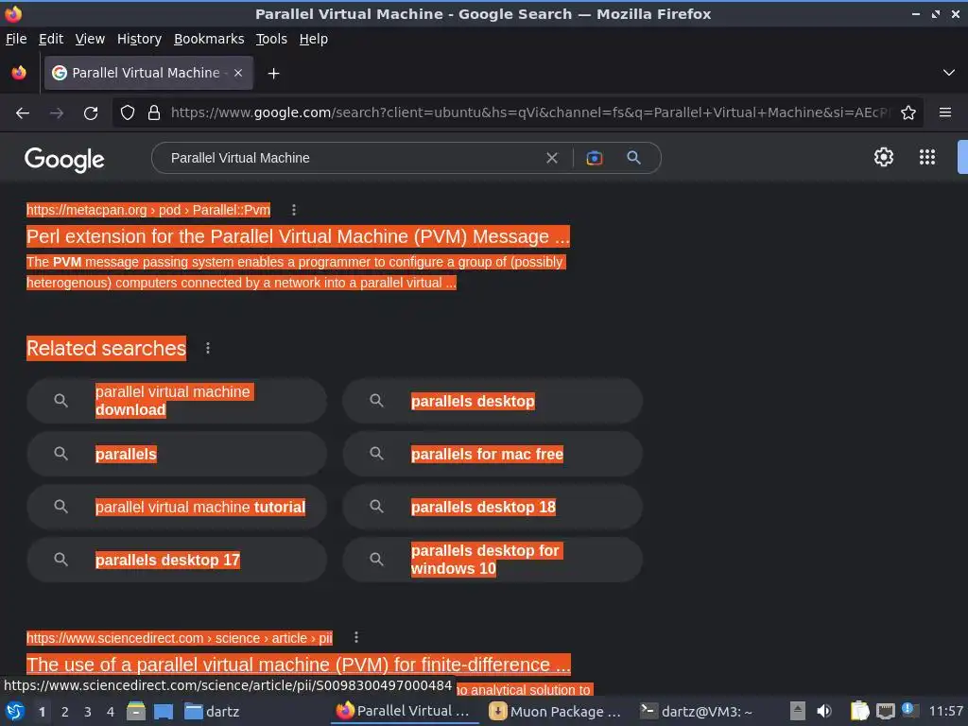Click the volume icon in system tray
968x726 pixels.
tap(824, 711)
